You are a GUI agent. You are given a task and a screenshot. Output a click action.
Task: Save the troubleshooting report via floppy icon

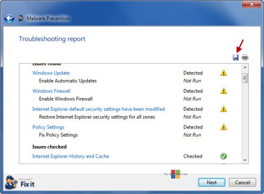235,57
